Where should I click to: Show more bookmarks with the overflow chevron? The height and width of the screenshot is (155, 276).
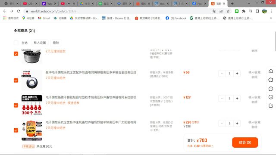pyautogui.click(x=271, y=18)
